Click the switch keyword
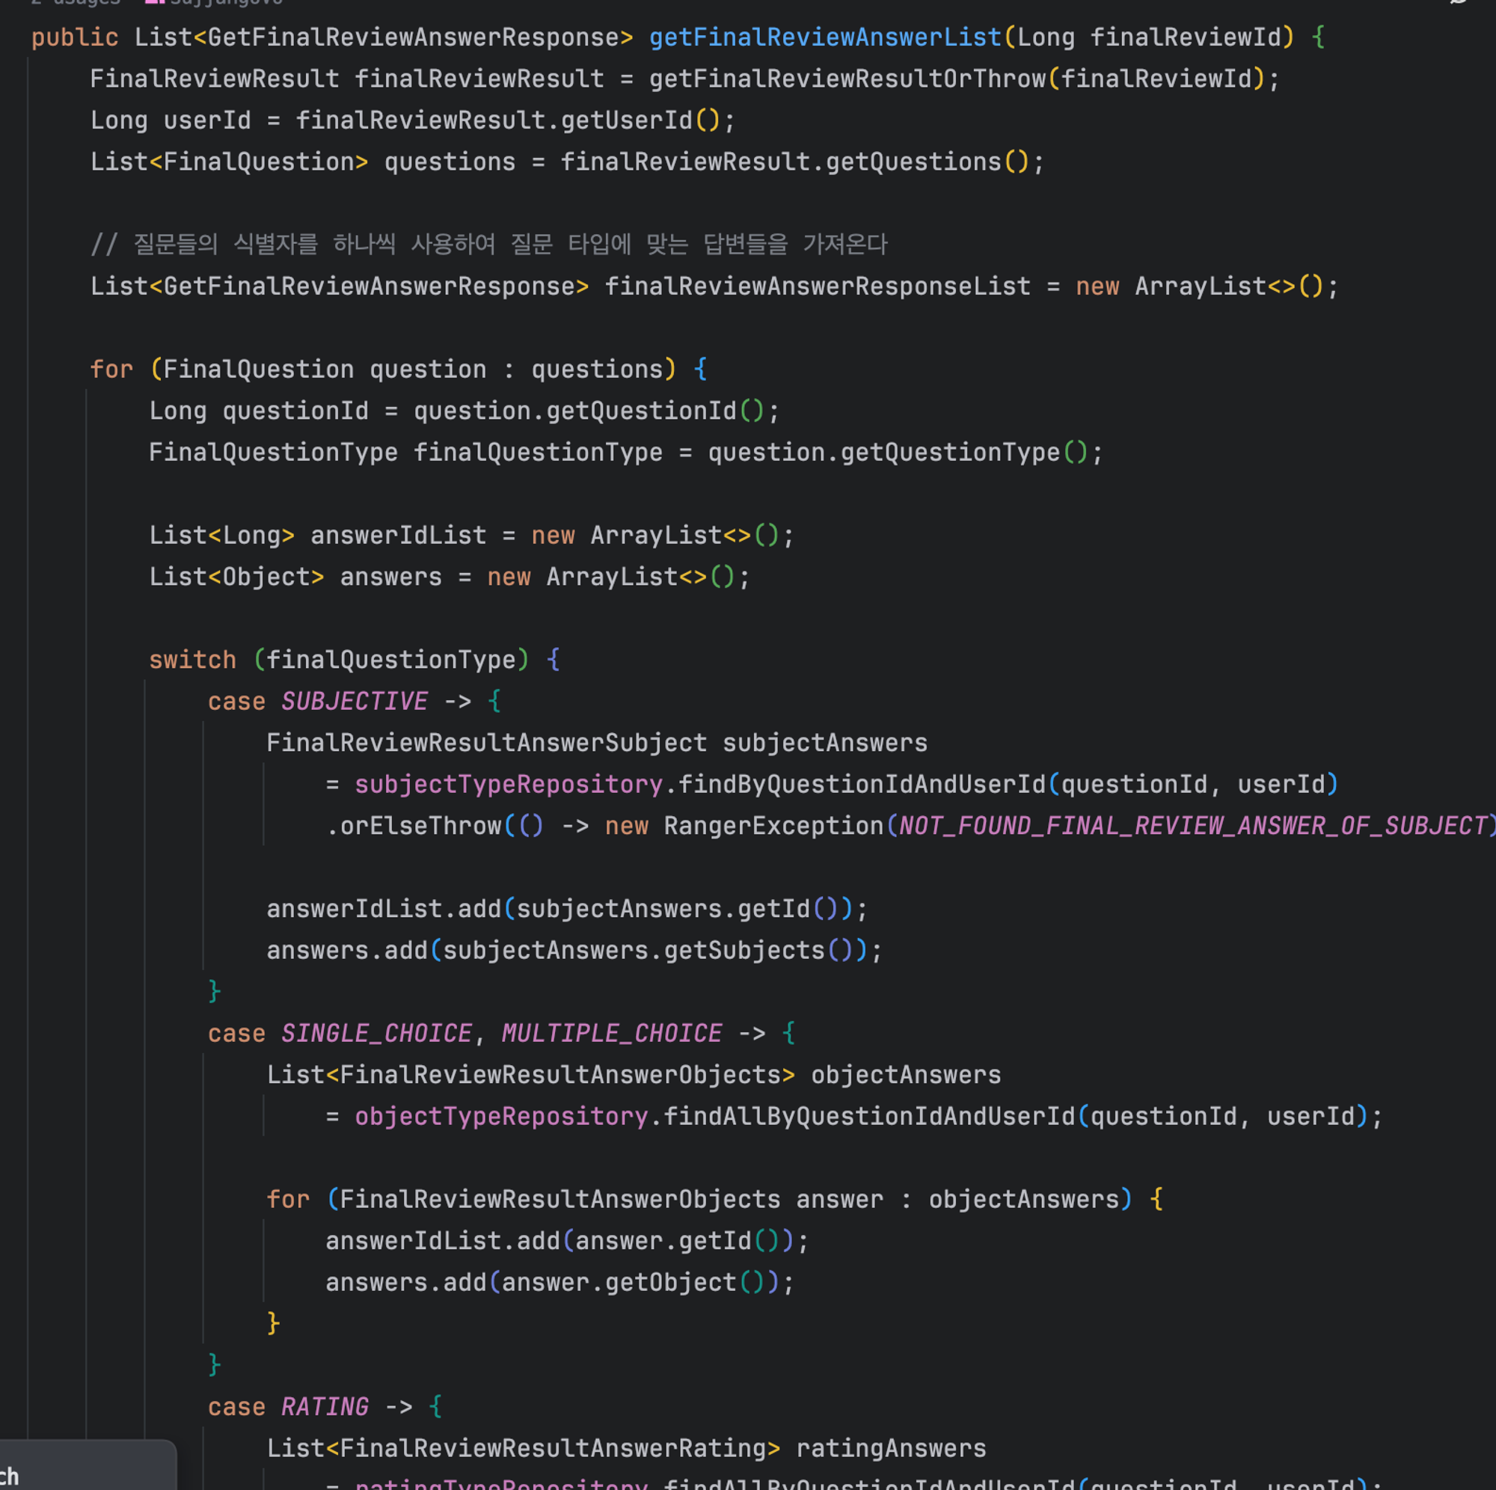The image size is (1496, 1490). (192, 660)
